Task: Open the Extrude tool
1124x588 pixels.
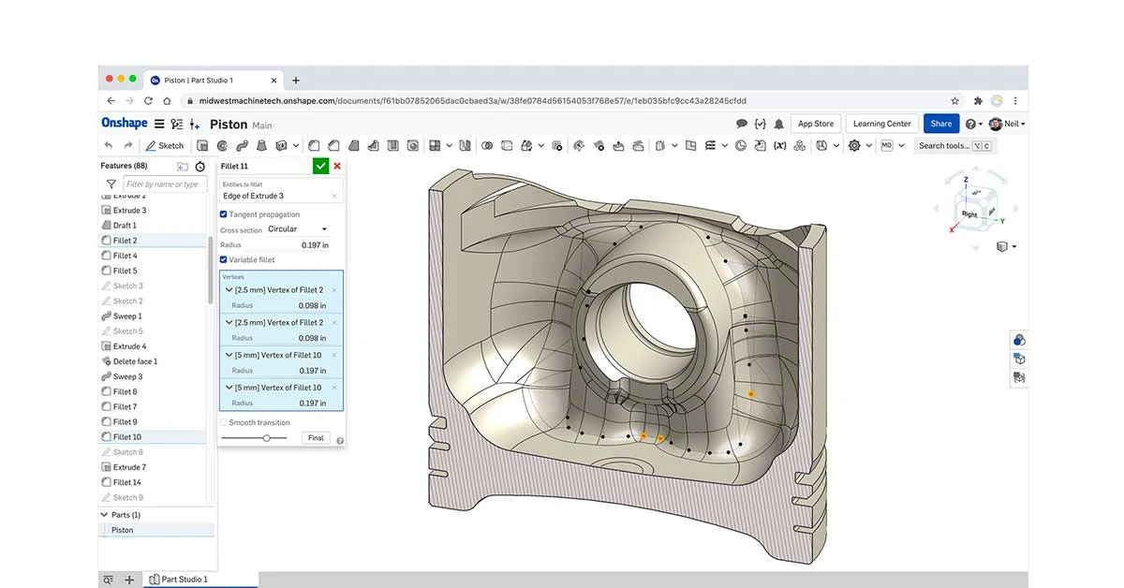Action: point(202,145)
